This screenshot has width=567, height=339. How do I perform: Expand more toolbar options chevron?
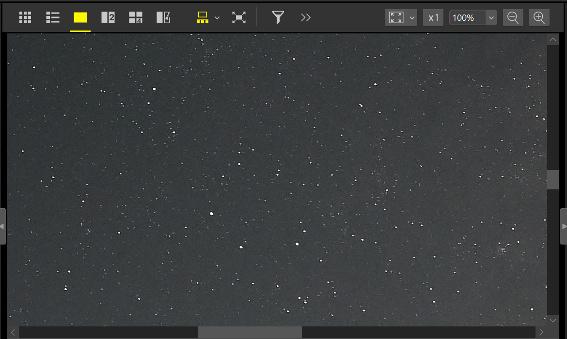(x=305, y=18)
